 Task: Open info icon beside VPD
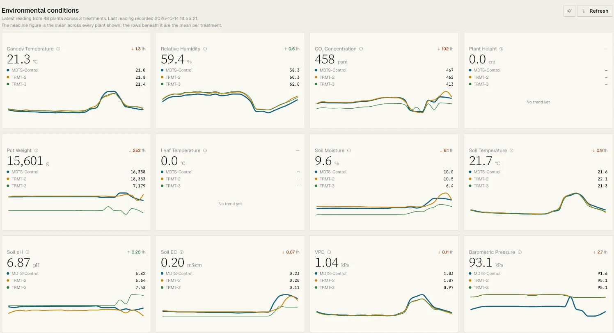[329, 252]
